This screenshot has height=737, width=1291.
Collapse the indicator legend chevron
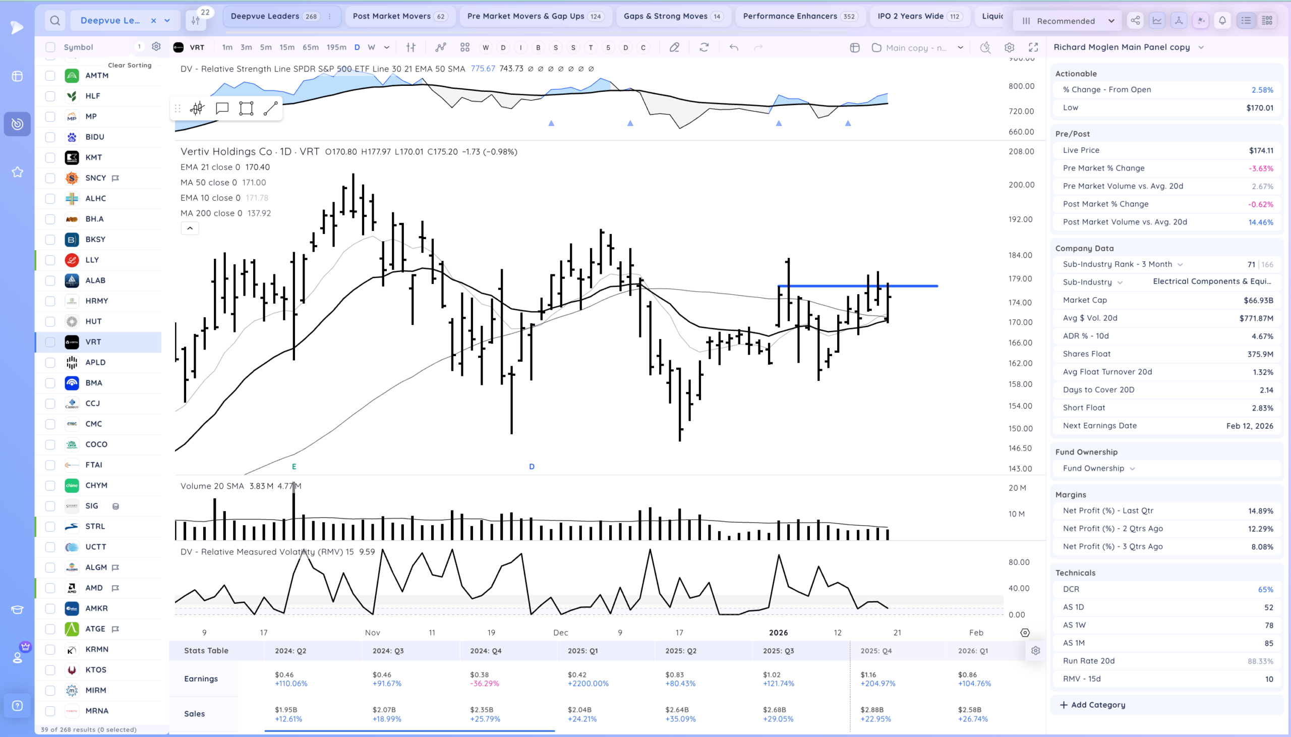click(190, 229)
